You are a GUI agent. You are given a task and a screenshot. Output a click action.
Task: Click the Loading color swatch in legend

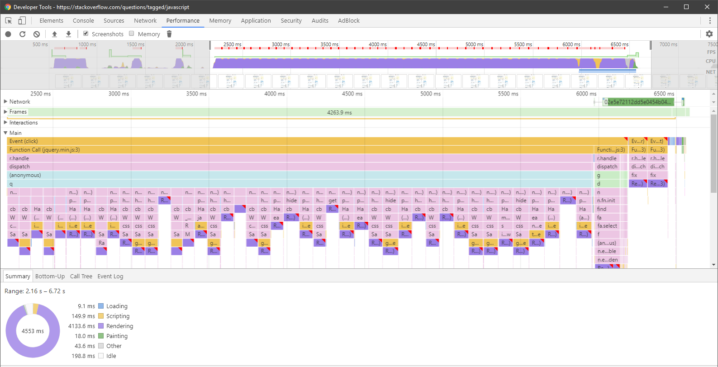point(101,306)
